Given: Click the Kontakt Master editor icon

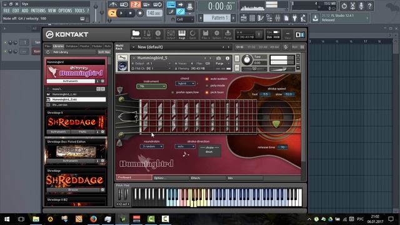Looking at the screenshot, I should pos(147,34).
